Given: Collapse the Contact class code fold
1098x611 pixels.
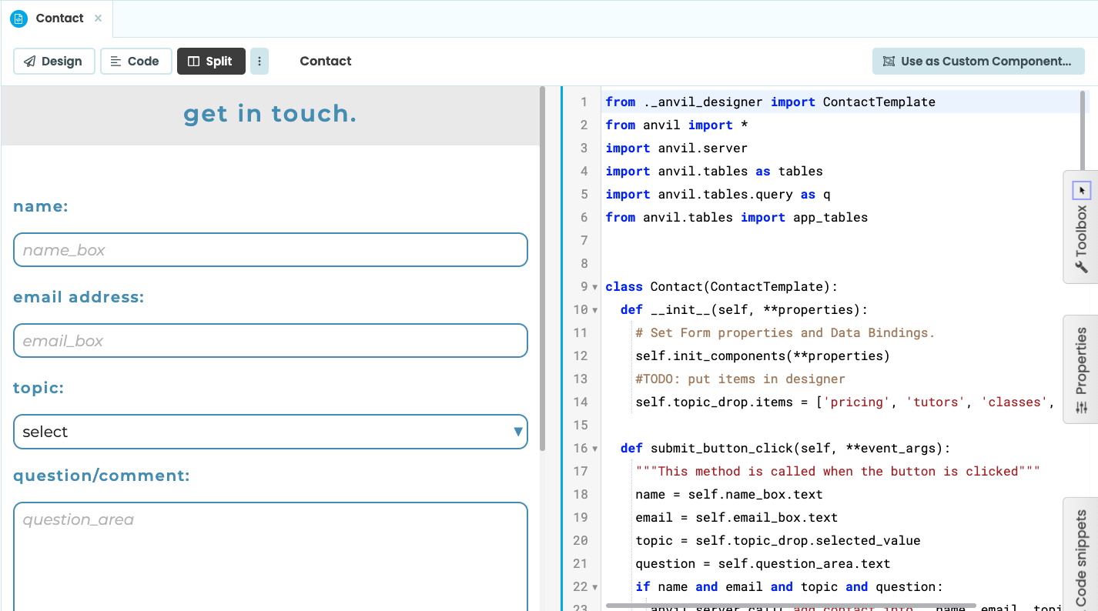Looking at the screenshot, I should coord(593,286).
